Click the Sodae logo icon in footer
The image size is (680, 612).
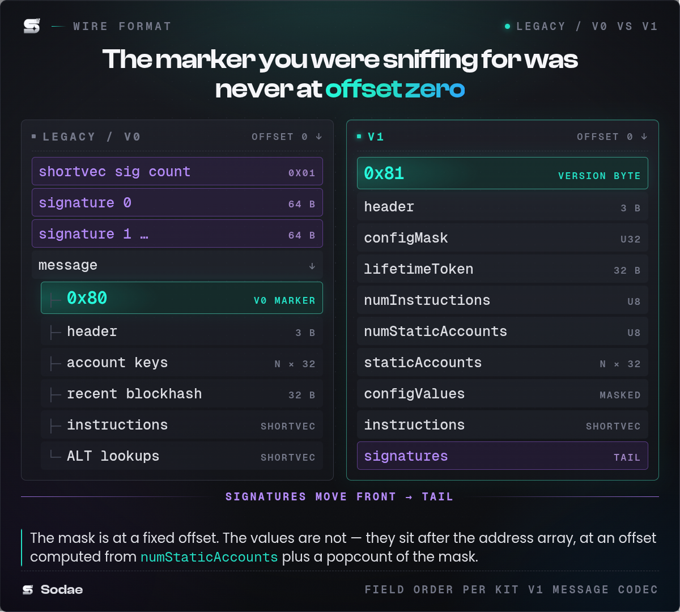click(x=28, y=590)
